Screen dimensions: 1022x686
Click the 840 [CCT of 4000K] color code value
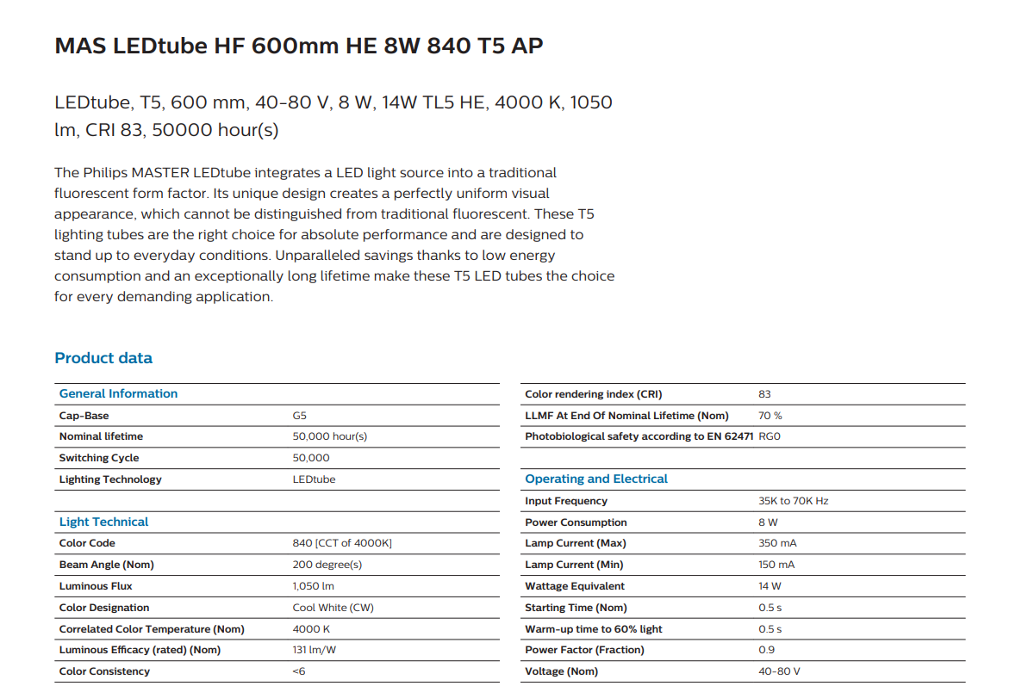click(x=342, y=543)
